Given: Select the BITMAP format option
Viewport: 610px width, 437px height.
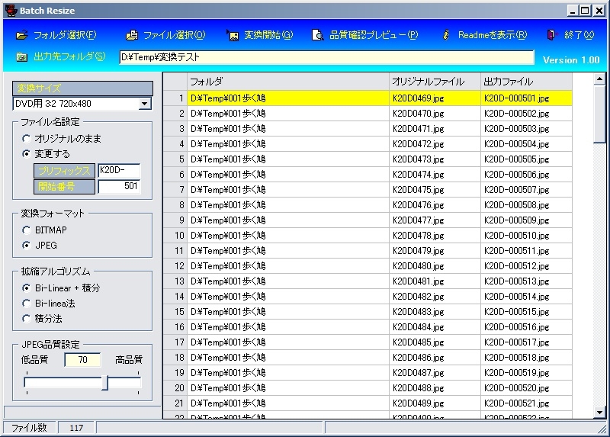Looking at the screenshot, I should (27, 230).
